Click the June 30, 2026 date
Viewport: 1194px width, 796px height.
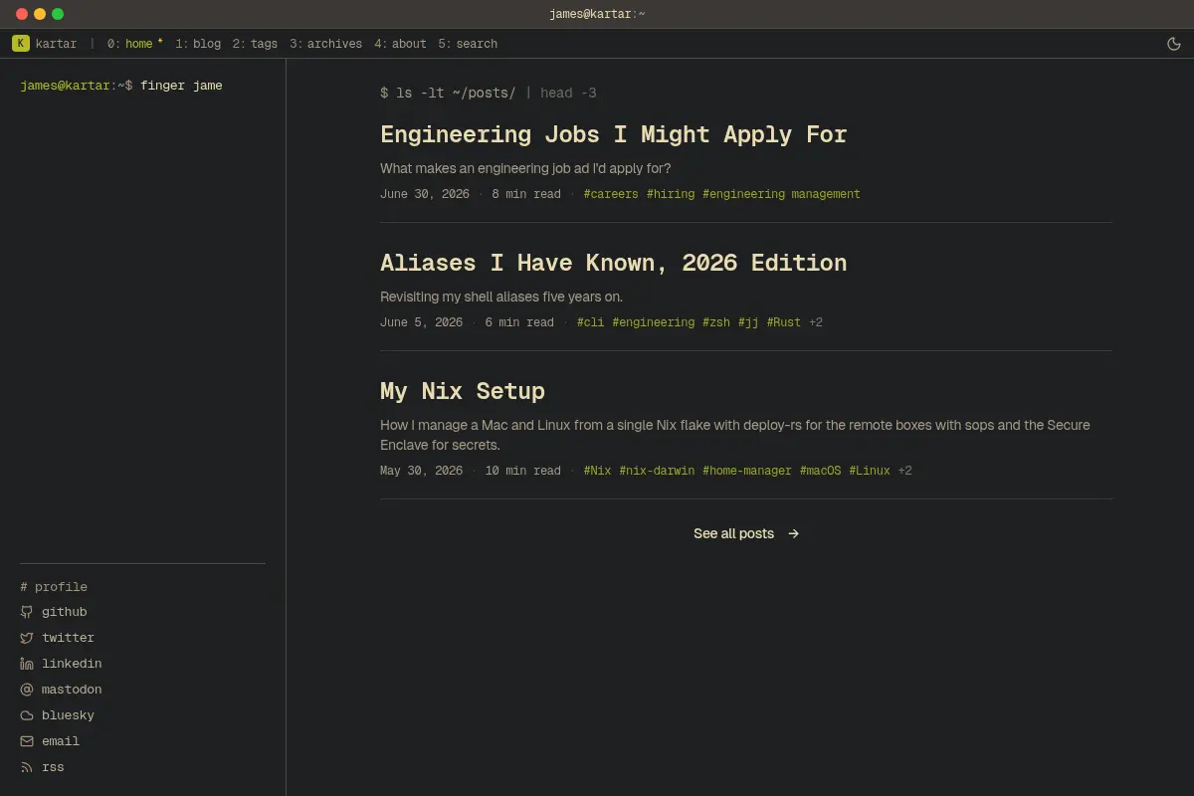point(425,194)
